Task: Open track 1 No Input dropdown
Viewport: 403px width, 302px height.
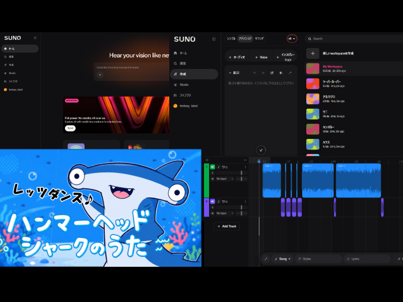Action: [224, 179]
